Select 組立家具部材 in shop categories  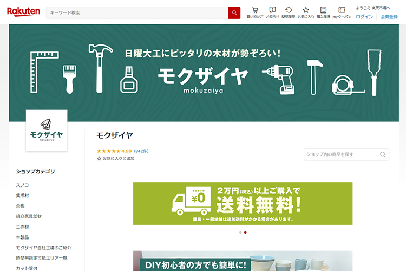(x=29, y=216)
